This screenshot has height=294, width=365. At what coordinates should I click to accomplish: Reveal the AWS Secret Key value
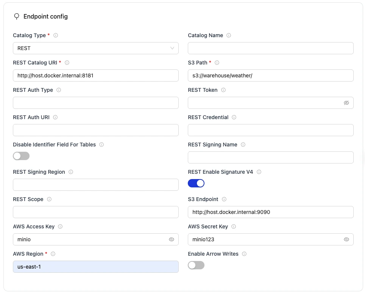click(346, 239)
